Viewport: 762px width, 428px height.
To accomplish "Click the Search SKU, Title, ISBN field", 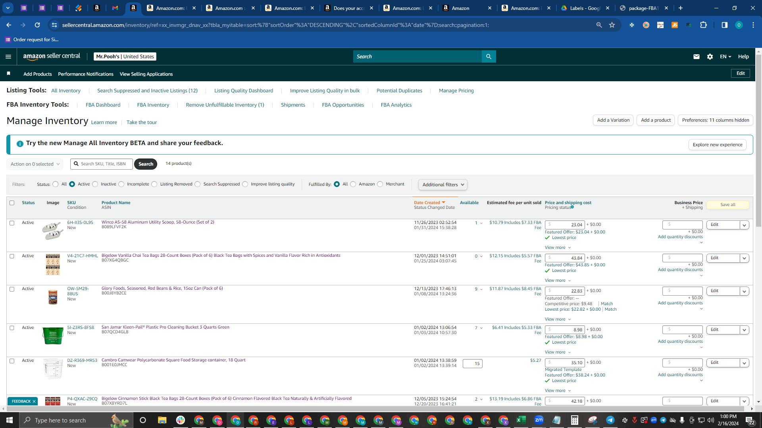I will (x=102, y=164).
